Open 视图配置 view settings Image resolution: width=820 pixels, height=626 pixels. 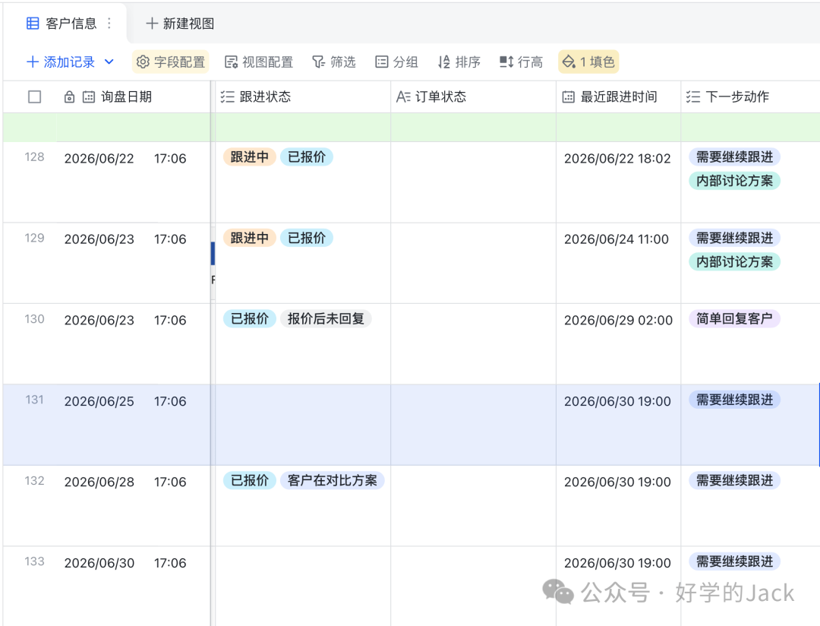coord(259,62)
